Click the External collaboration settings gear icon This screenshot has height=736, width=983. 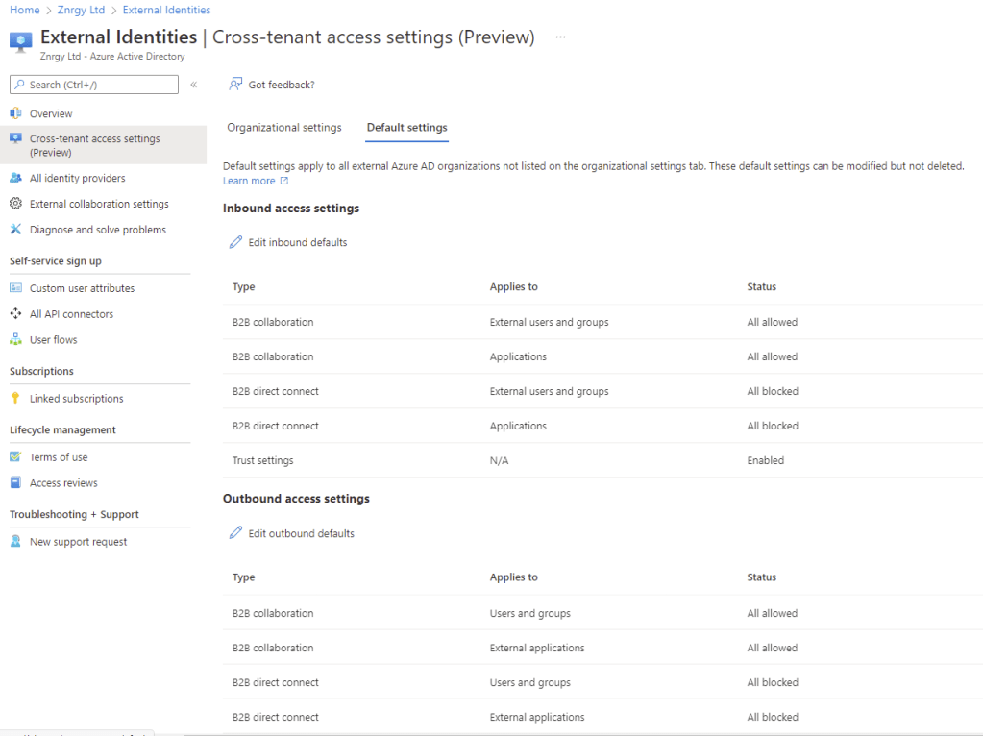pyautogui.click(x=15, y=204)
